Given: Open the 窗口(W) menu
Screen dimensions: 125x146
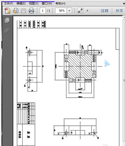Looking at the screenshot, I should pos(47,3).
